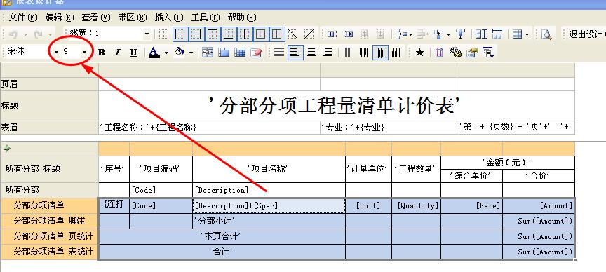Toggle bold formatting

tap(101, 53)
